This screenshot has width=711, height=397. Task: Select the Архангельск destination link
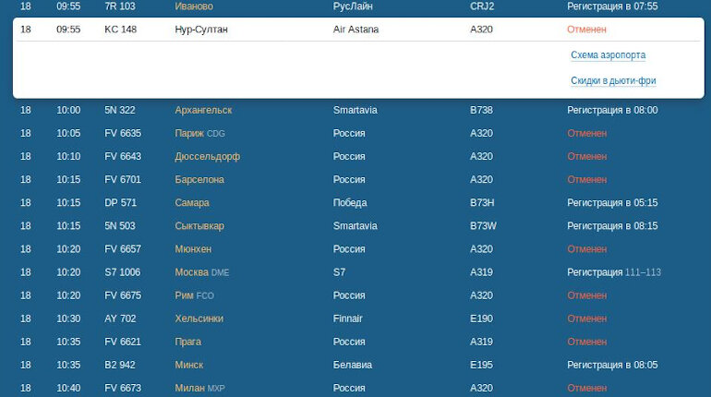coord(203,110)
